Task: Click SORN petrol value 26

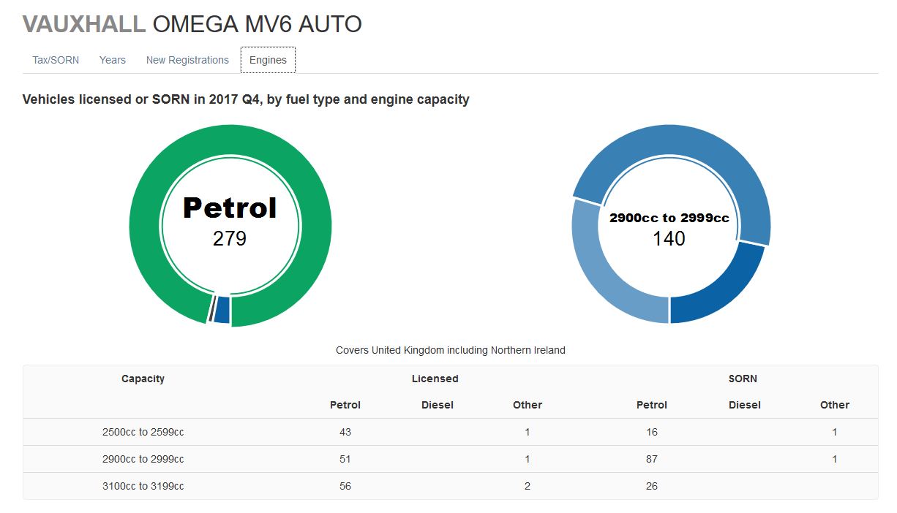Action: [652, 486]
